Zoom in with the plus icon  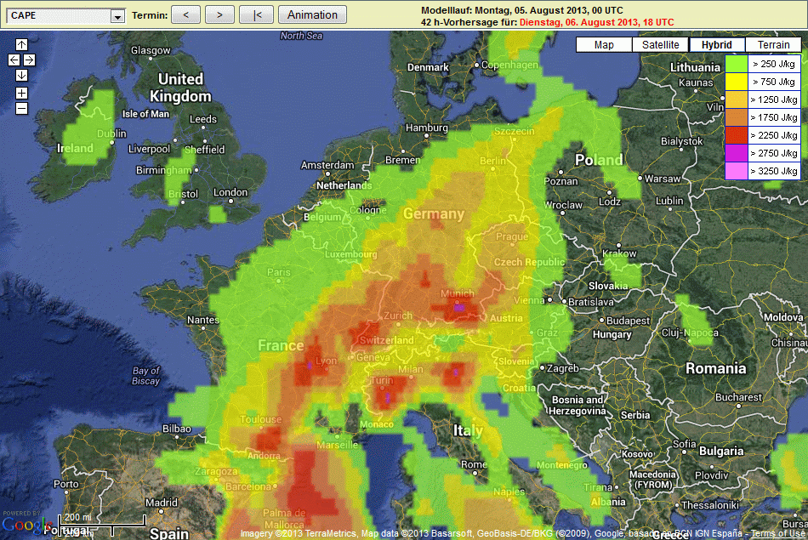(x=21, y=93)
